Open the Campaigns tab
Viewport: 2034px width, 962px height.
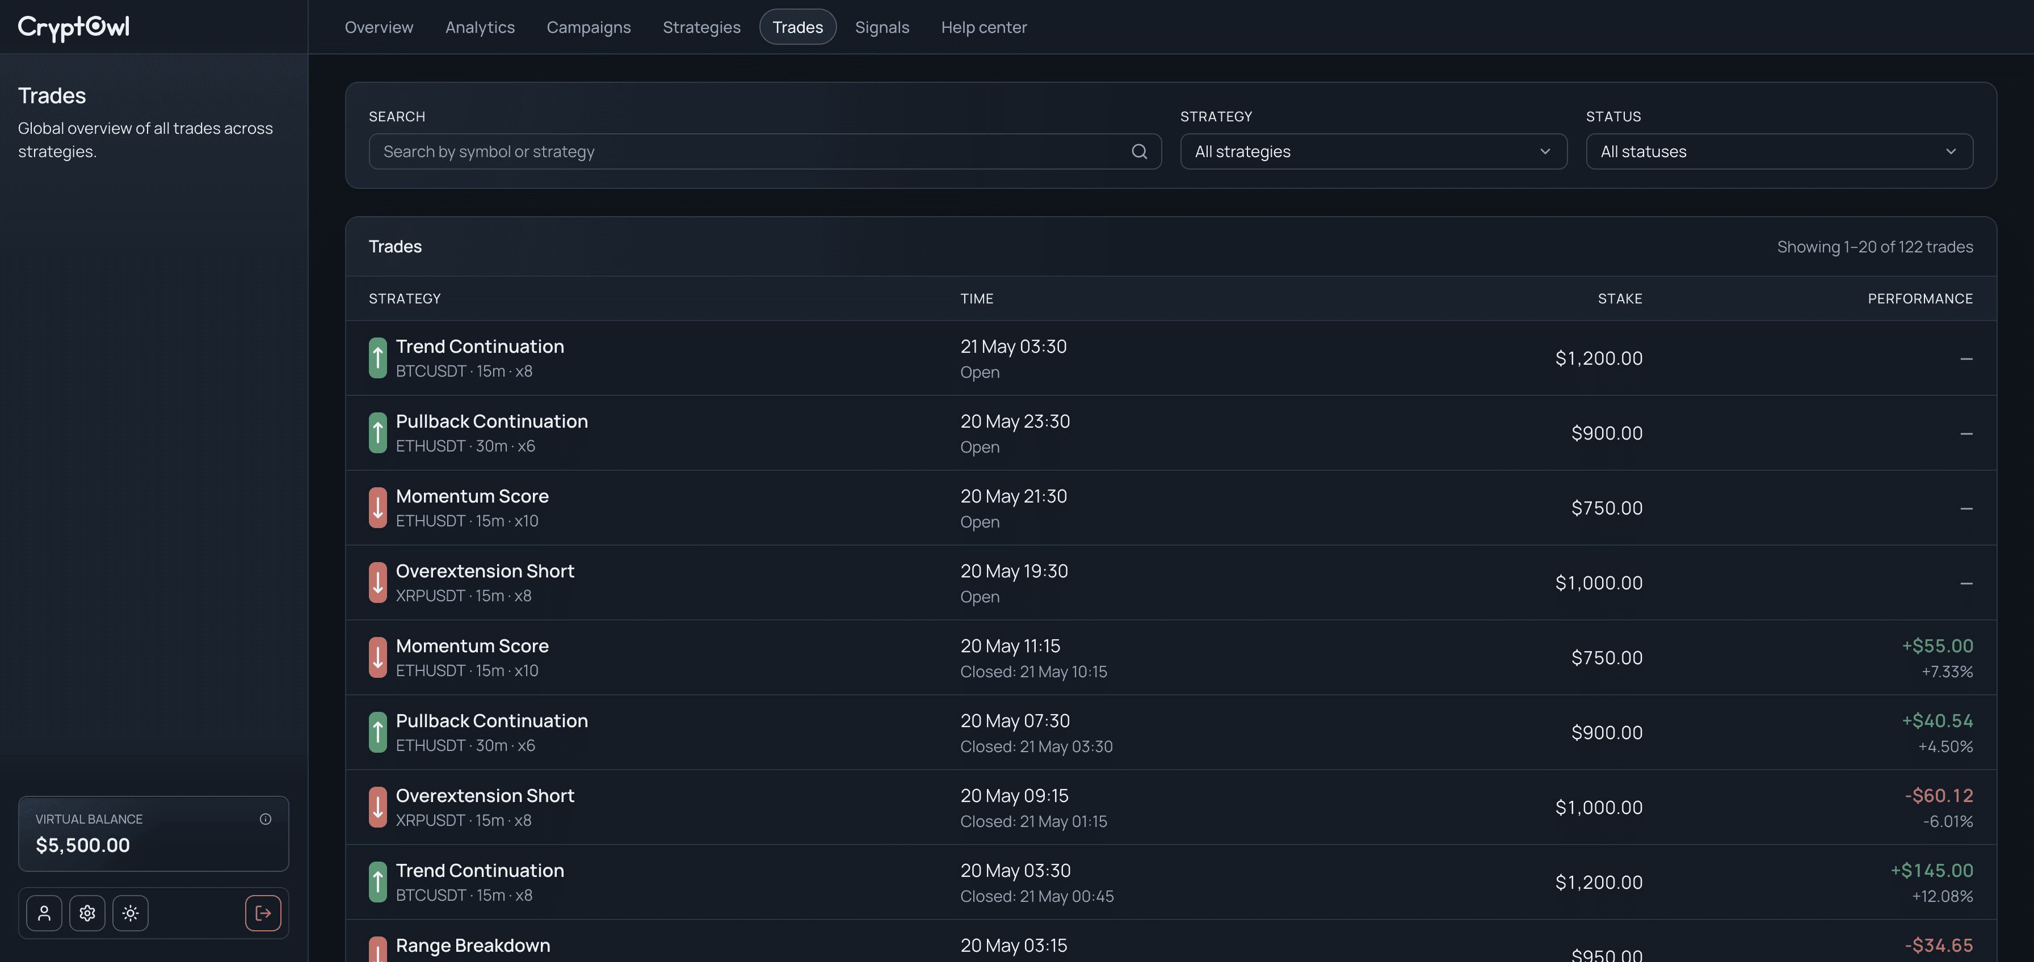pos(589,28)
